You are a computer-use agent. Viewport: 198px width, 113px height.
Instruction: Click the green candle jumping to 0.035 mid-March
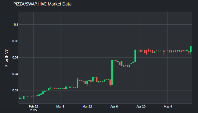pyautogui.click(x=77, y=83)
